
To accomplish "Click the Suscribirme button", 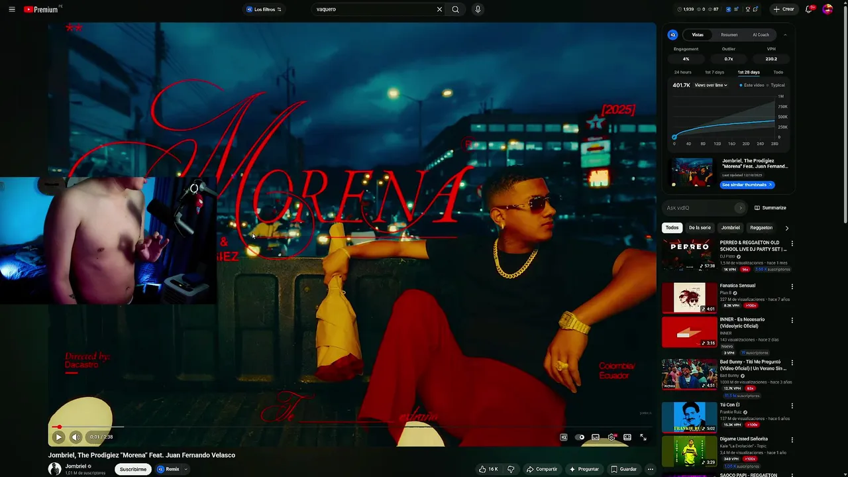I will coord(132,469).
